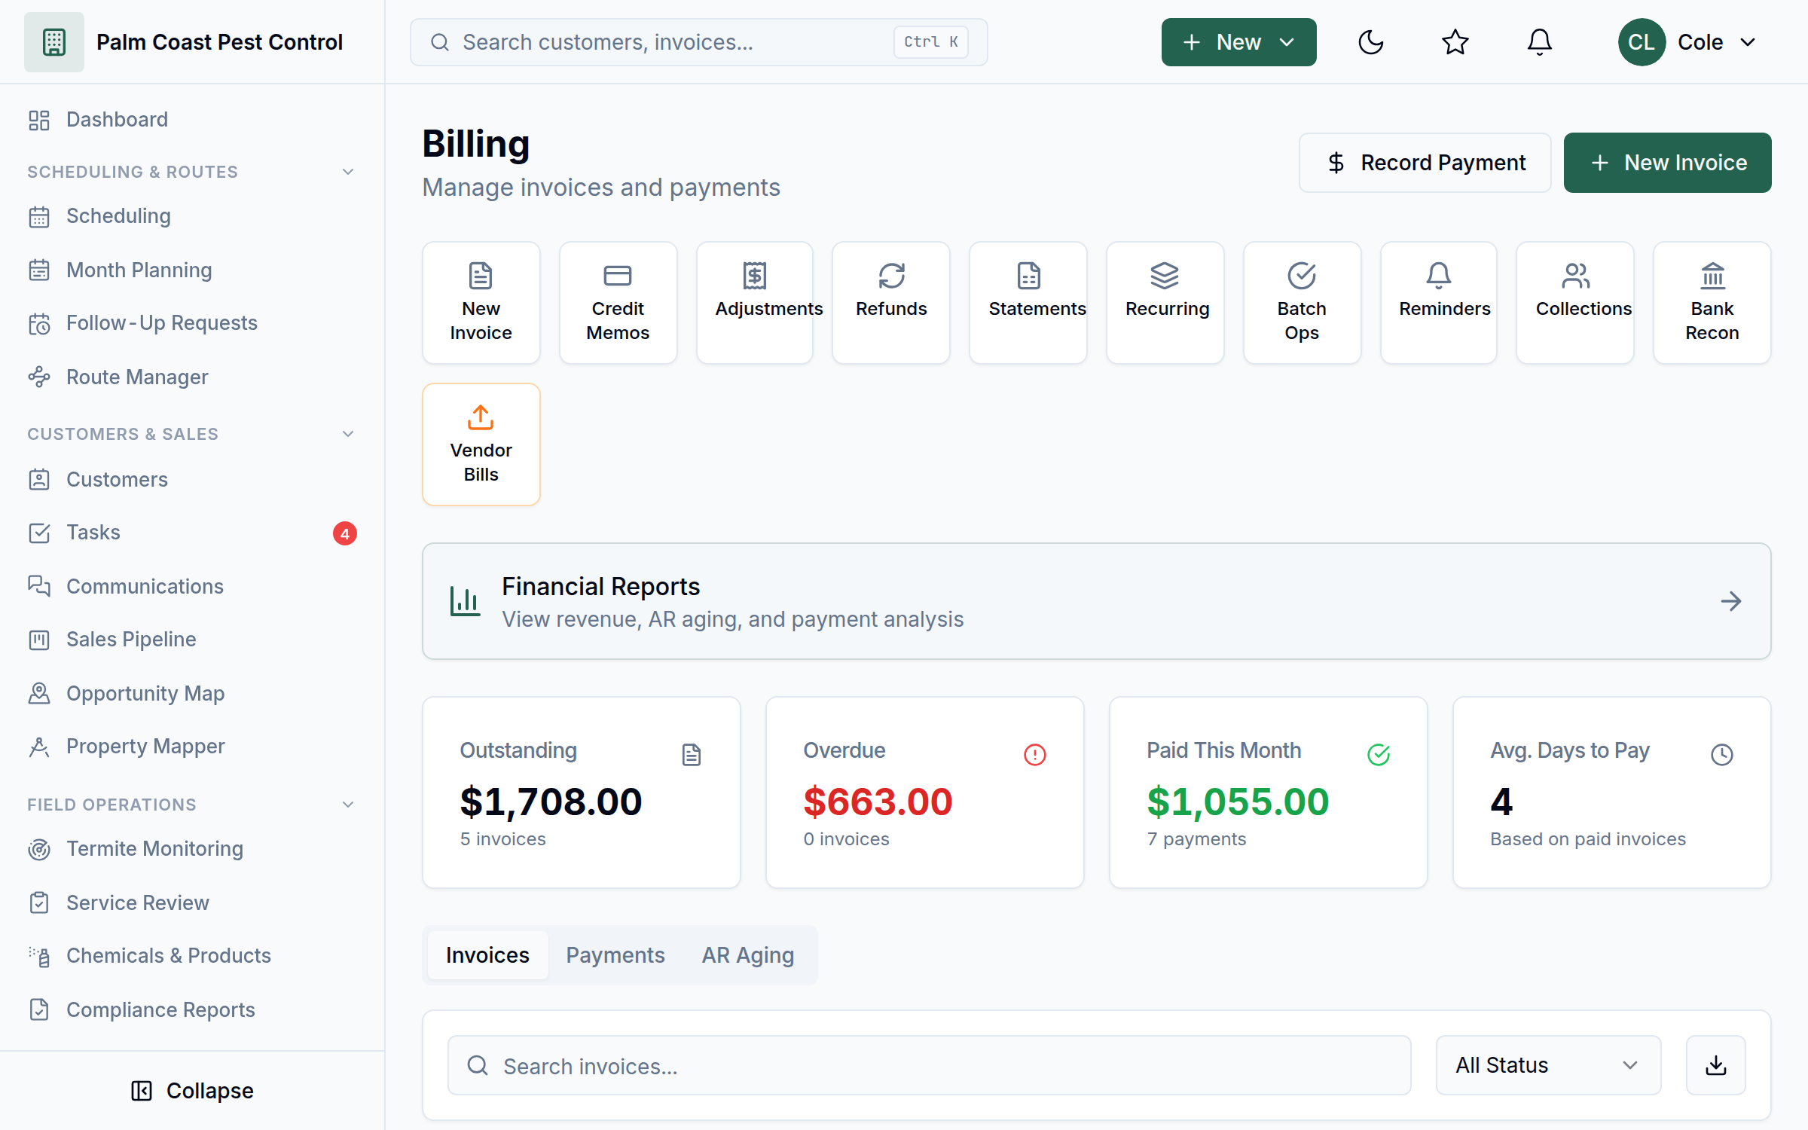Open Service Review page
The image size is (1808, 1130).
pos(192,902)
